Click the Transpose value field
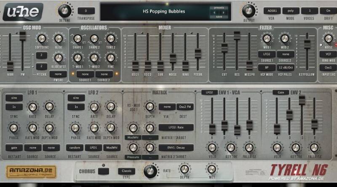The height and width of the screenshot is (187, 337). 86,11
